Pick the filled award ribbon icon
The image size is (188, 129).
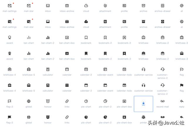(x=10, y=53)
